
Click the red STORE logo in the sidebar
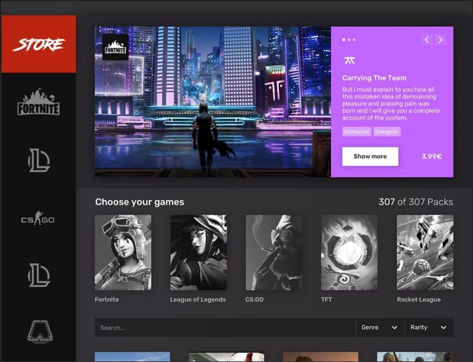[38, 44]
